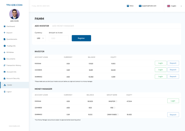Screen dimensions: 185x131
Task: Show info tooltip next to MASTER group
Action: point(116,101)
